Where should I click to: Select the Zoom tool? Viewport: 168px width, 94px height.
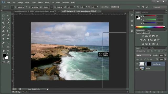pyautogui.click(x=8, y=51)
